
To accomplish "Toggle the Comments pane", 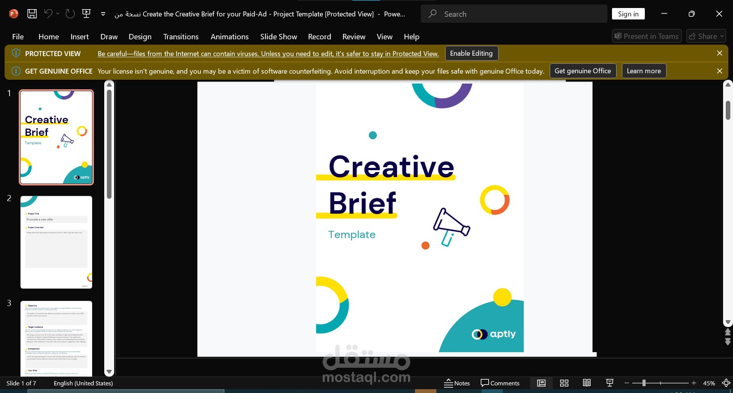I will pos(500,383).
